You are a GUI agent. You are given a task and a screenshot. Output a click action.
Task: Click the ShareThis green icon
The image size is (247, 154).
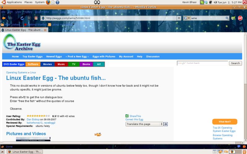pos(127,116)
